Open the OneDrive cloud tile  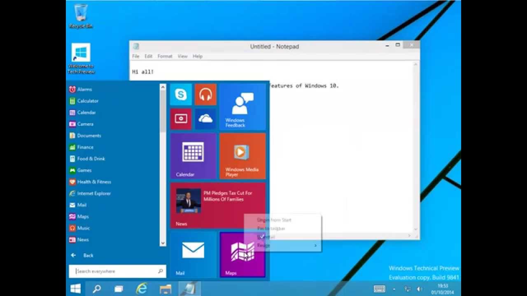[205, 119]
